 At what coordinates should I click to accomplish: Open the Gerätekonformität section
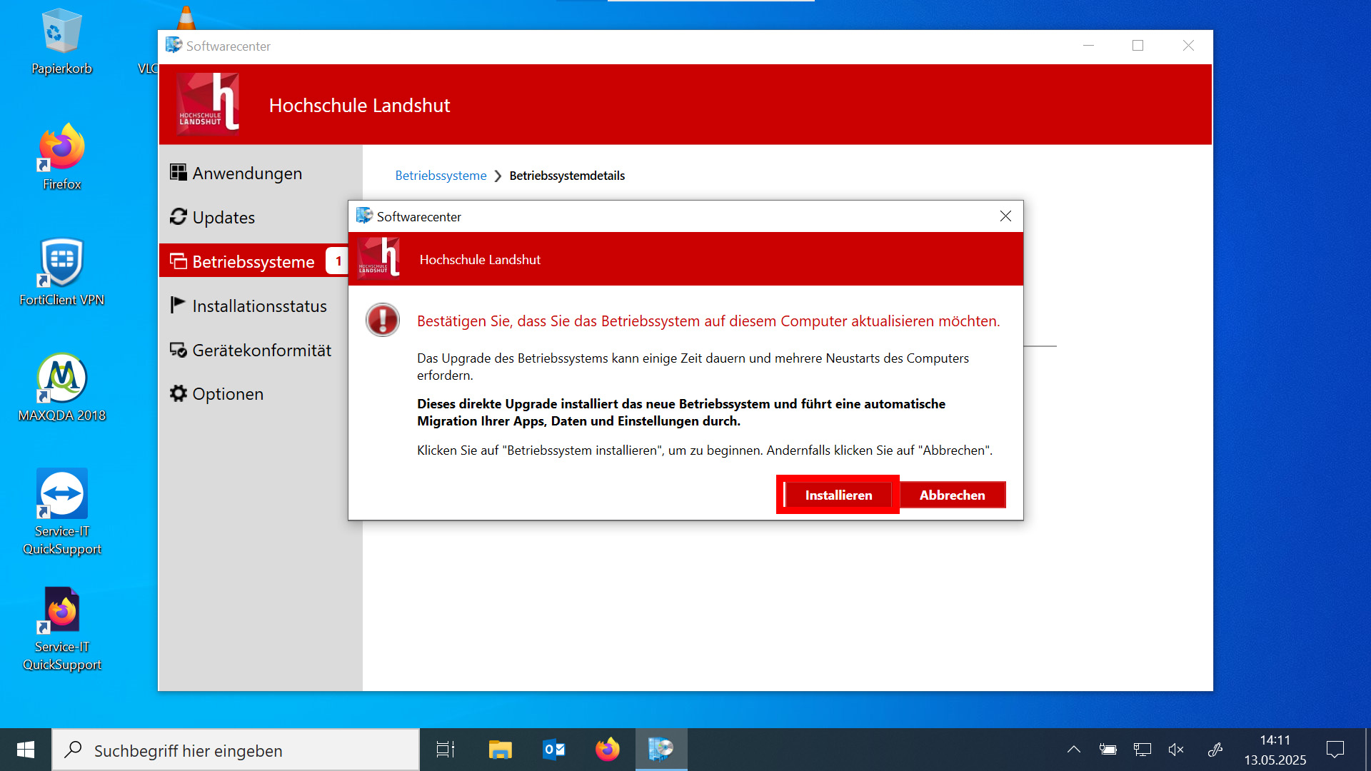[x=261, y=350]
